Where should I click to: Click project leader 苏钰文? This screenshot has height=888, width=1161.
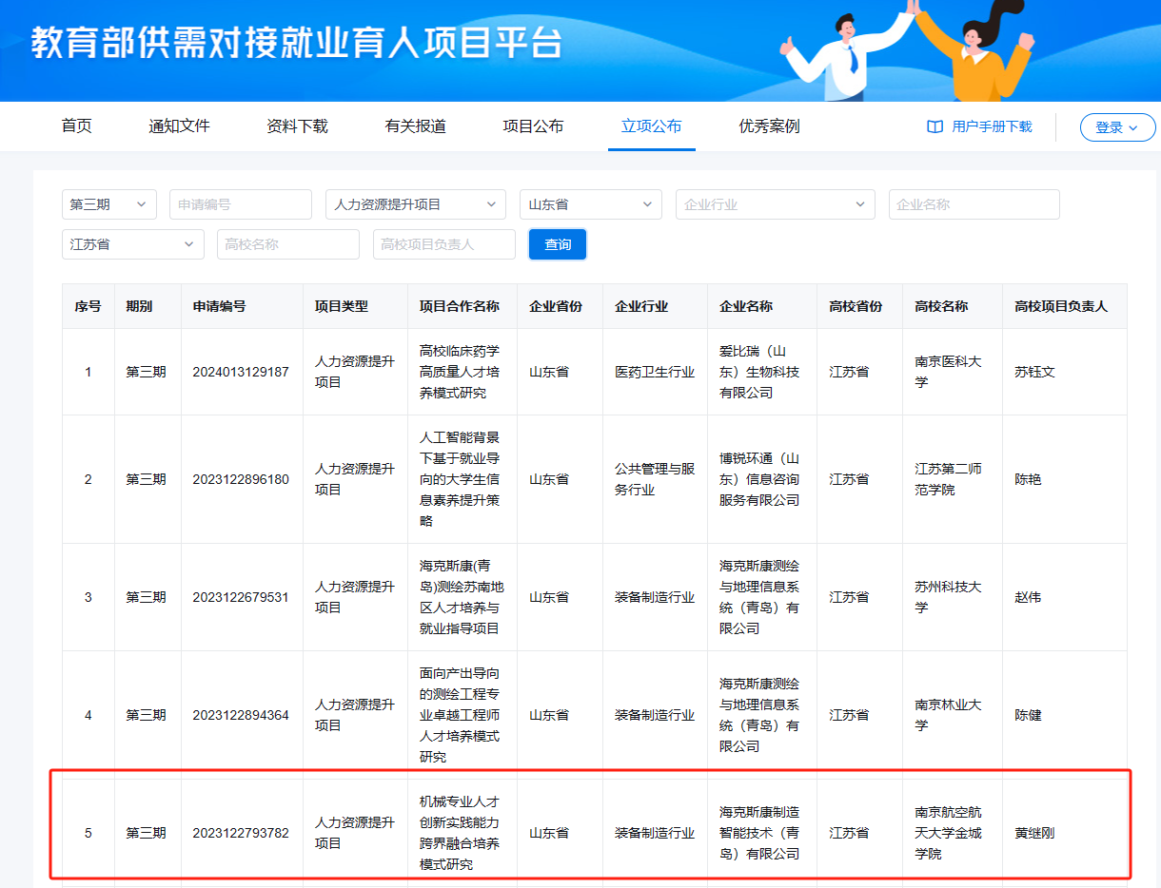point(1034,372)
